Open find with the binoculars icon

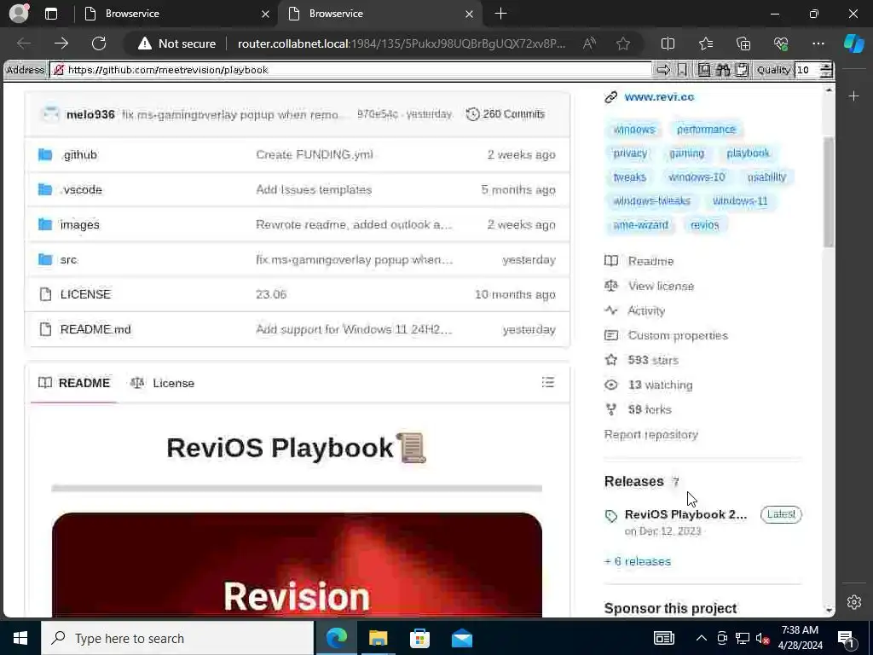coord(723,70)
